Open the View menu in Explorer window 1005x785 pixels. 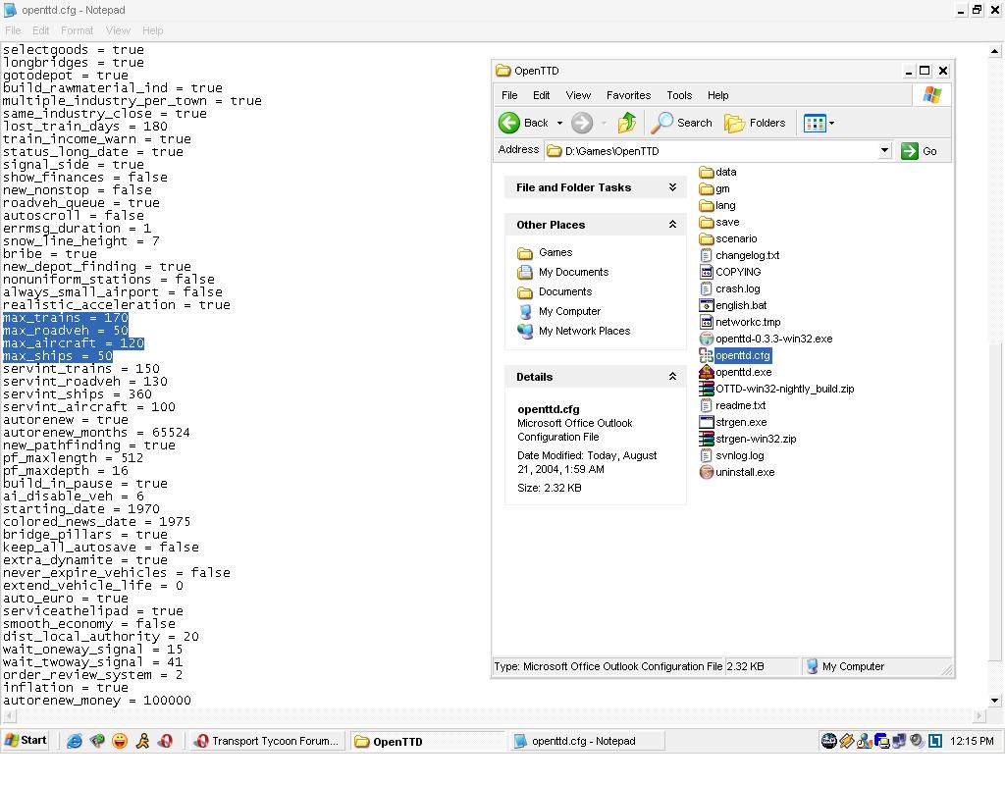pos(577,95)
